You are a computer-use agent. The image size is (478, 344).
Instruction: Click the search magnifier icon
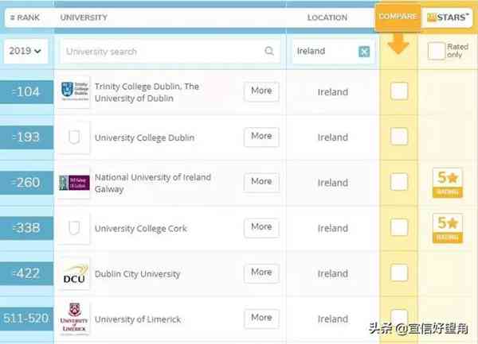[269, 51]
